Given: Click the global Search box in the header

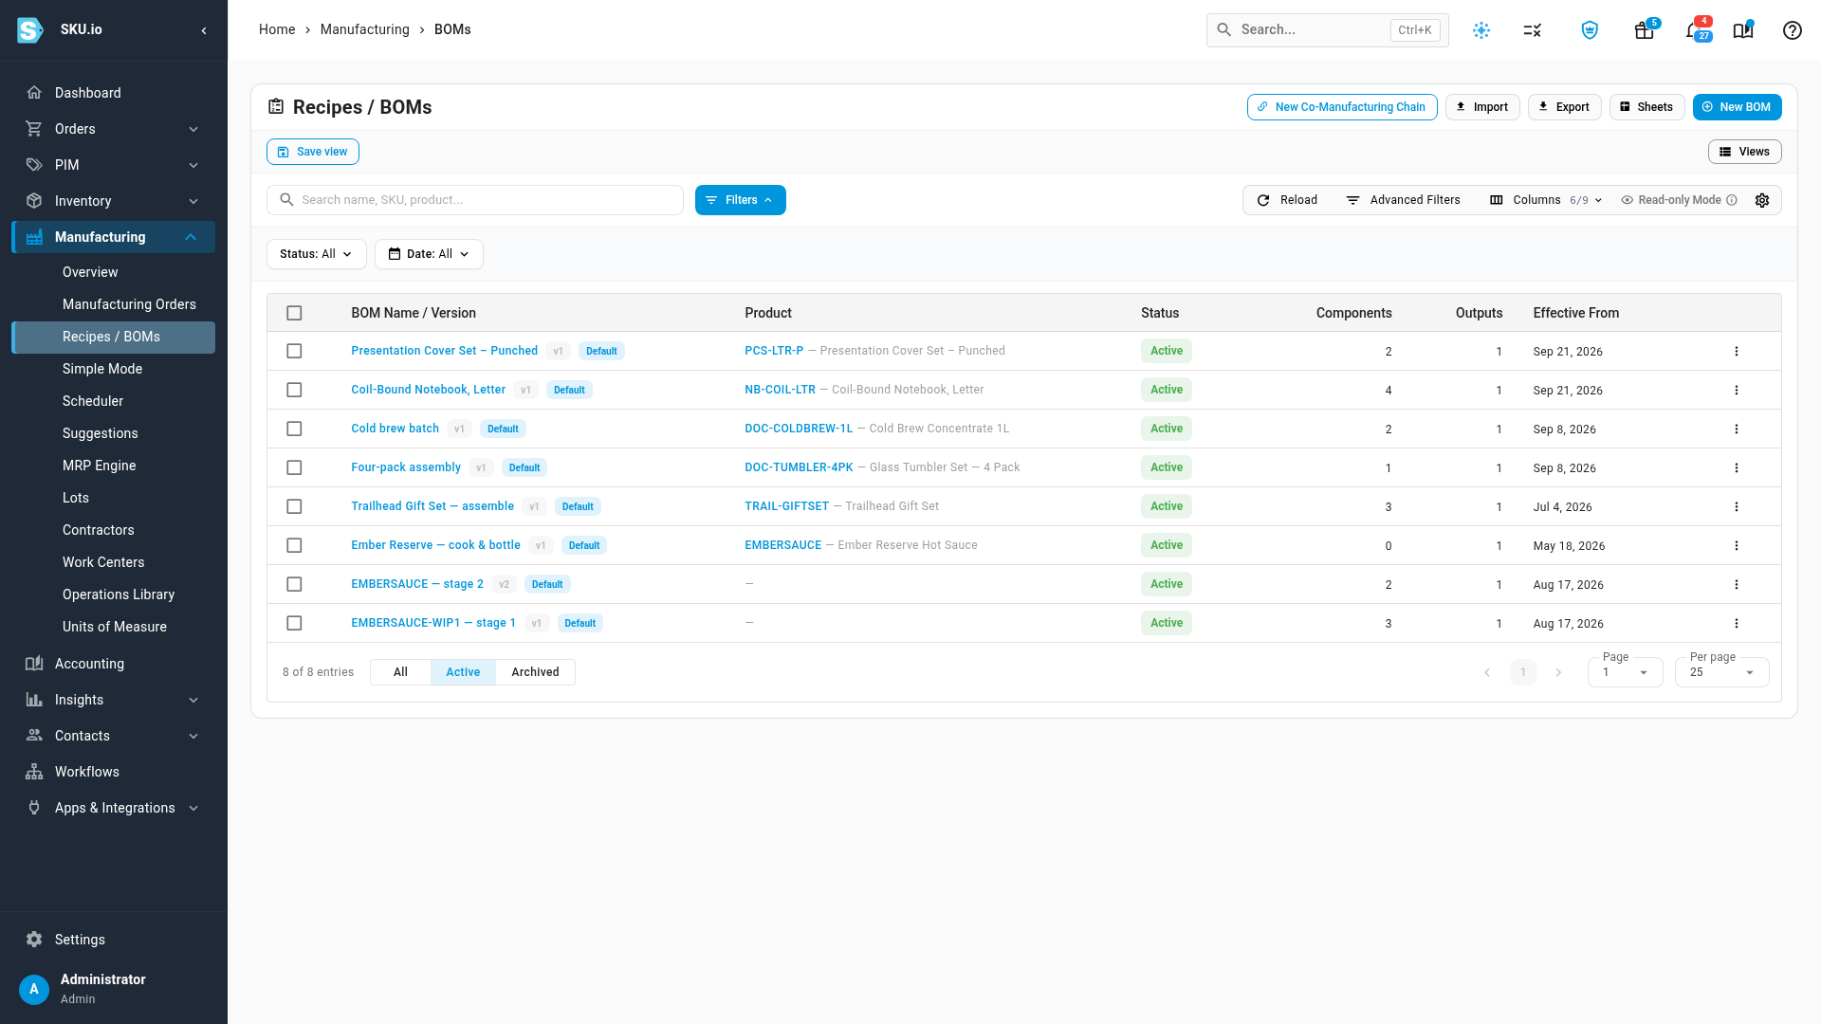Looking at the screenshot, I should [1327, 30].
